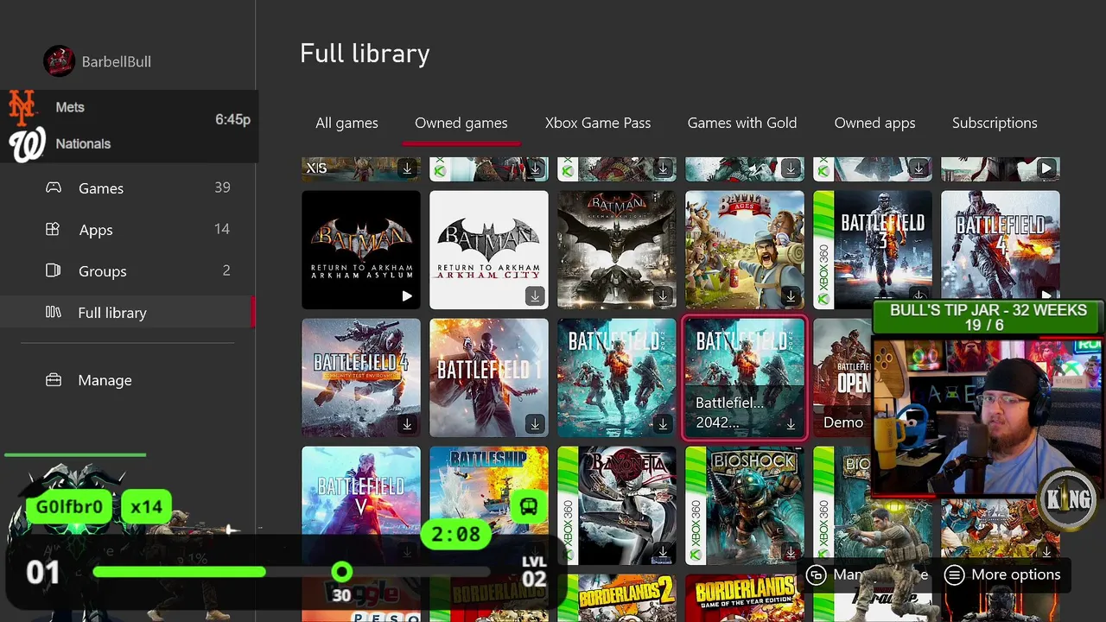Open the unhighlighted Battlefield 2042 tile

pos(617,378)
